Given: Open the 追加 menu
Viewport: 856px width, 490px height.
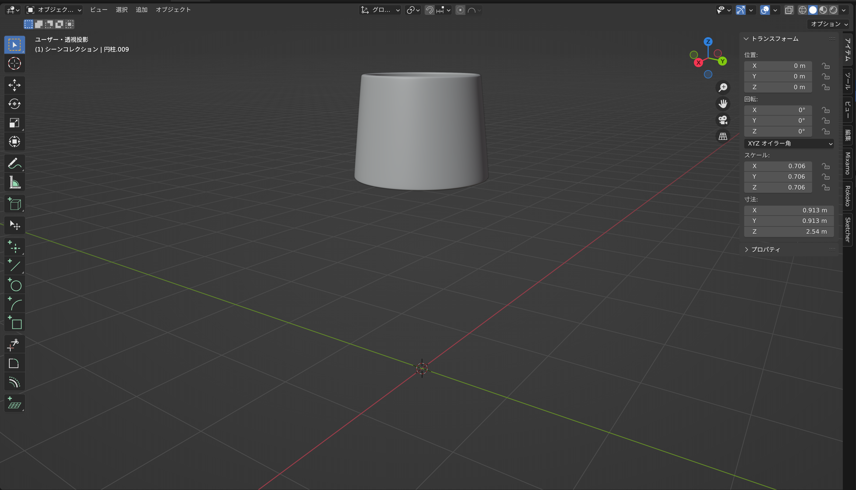Looking at the screenshot, I should [142, 10].
